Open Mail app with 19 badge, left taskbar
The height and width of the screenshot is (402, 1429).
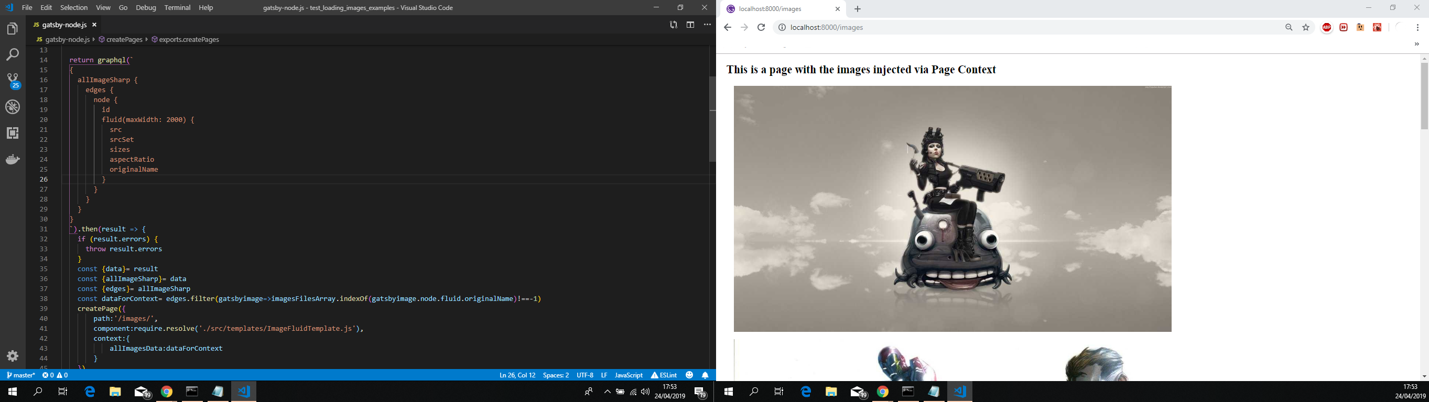coord(143,392)
